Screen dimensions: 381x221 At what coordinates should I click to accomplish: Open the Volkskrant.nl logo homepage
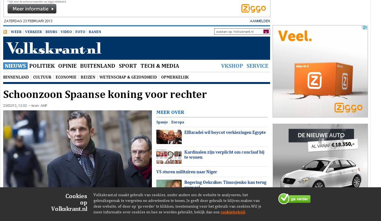[54, 48]
